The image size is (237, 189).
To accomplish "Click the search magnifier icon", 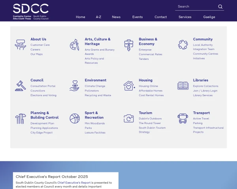I will pyautogui.click(x=220, y=7).
